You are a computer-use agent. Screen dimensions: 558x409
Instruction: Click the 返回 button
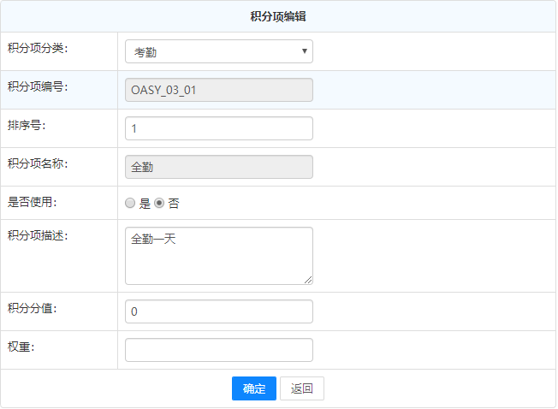click(x=301, y=388)
